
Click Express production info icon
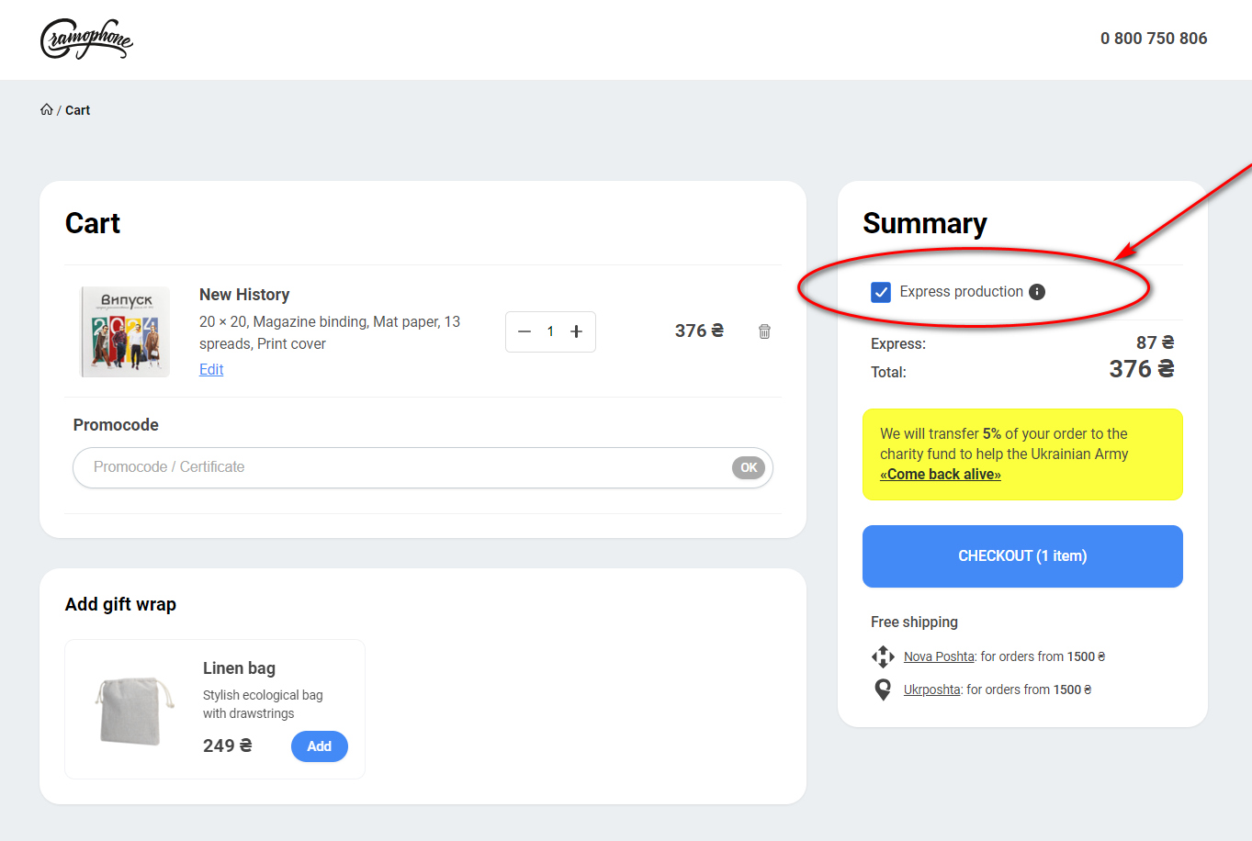(1037, 292)
